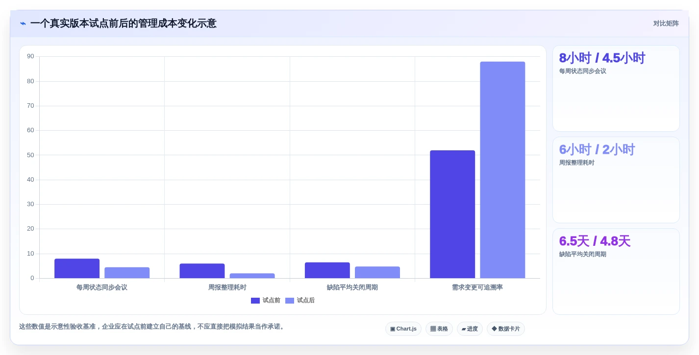
Task: Click the tall 试点后 bar for 需求变更可追溯率
Action: point(502,170)
